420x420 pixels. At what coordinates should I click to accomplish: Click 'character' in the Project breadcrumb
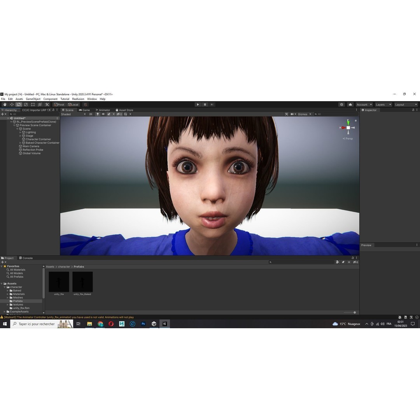64,266
